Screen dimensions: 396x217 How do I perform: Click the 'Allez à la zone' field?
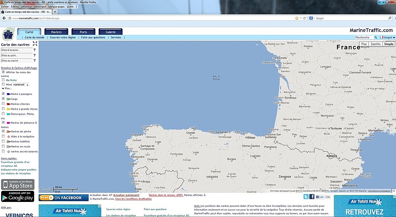[17, 50]
